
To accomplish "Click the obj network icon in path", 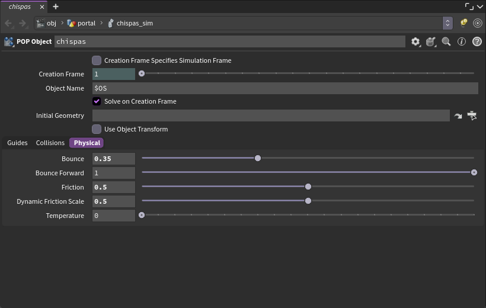I will pyautogui.click(x=41, y=23).
